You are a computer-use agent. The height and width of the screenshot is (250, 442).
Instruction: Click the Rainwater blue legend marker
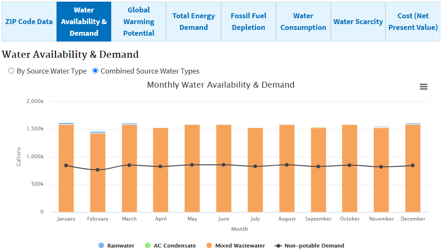pyautogui.click(x=102, y=245)
